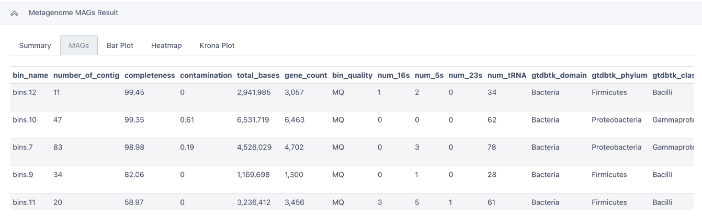Select the bins.9 row name

pyautogui.click(x=22, y=175)
